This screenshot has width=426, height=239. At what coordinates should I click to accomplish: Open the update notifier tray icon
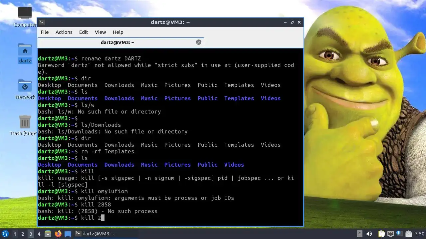pos(399,233)
